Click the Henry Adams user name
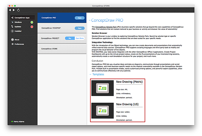This screenshot has width=202, height=136. tap(19, 121)
